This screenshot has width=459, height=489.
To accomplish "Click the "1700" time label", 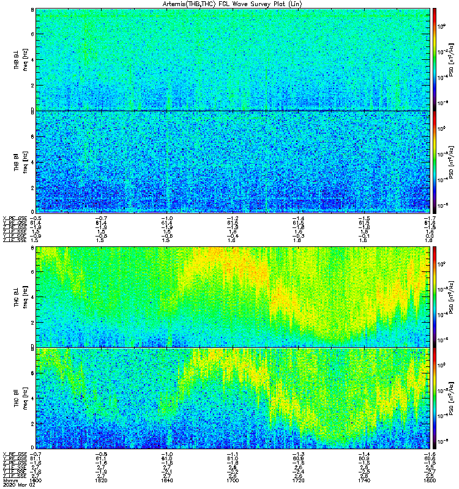I will (x=233, y=480).
